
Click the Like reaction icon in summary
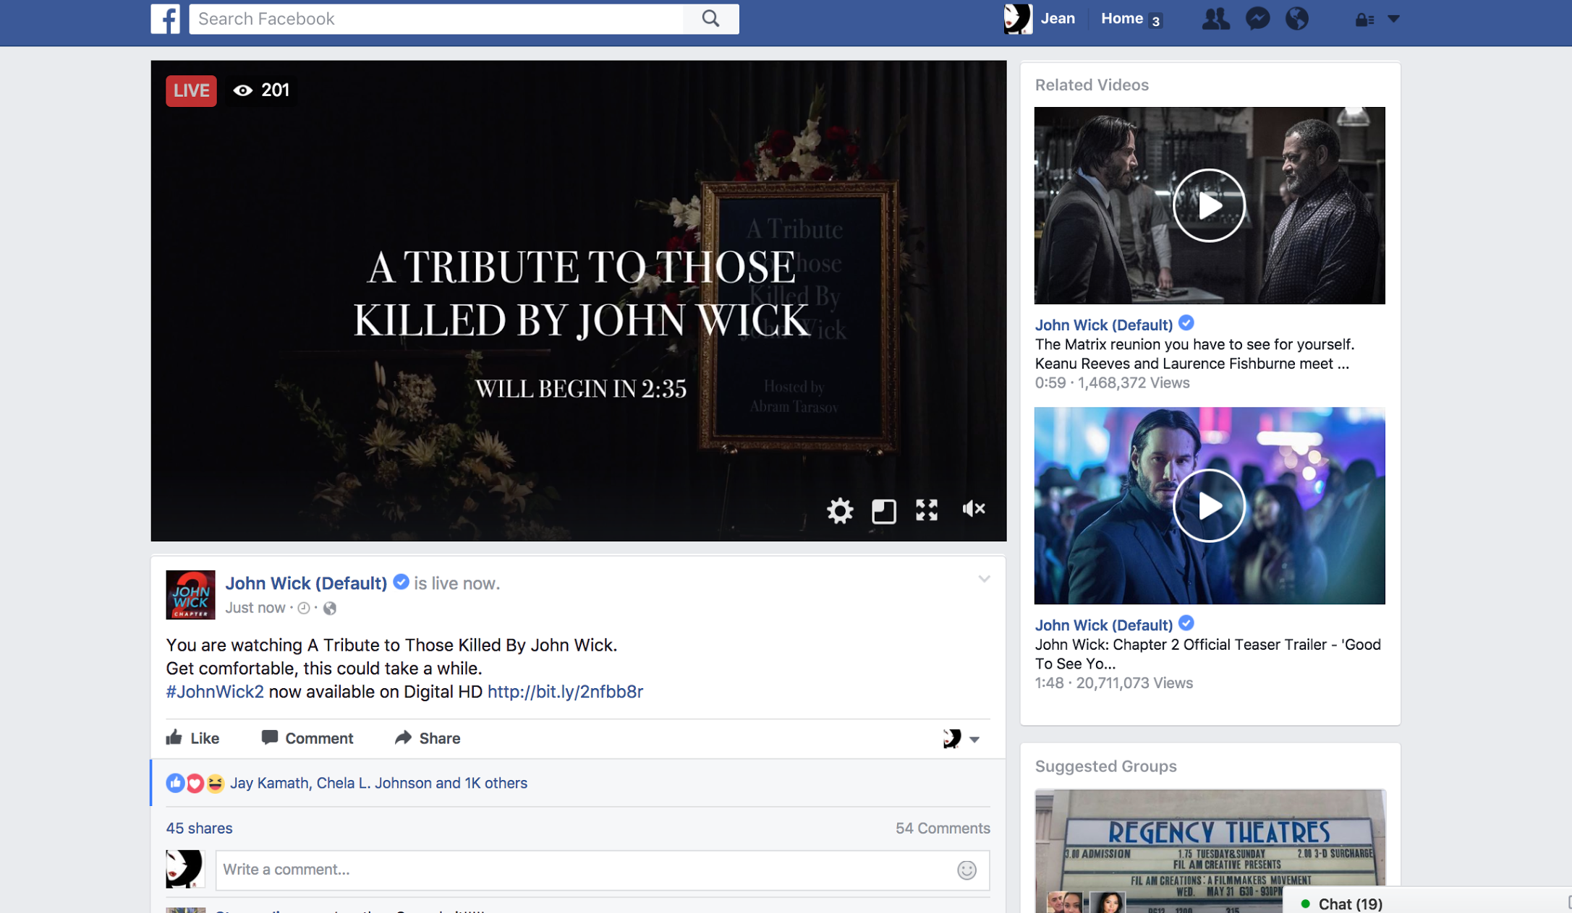click(x=175, y=784)
